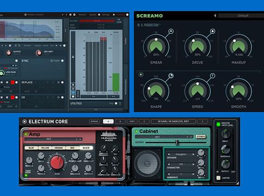Click the Electrum Core right-panel Output knob

225,164
